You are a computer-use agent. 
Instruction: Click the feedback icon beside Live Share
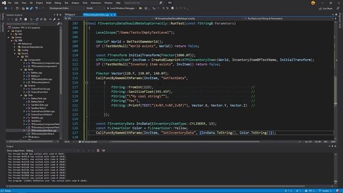(x=338, y=9)
